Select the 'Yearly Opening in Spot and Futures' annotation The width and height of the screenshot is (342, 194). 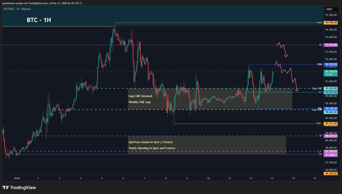tap(152, 148)
